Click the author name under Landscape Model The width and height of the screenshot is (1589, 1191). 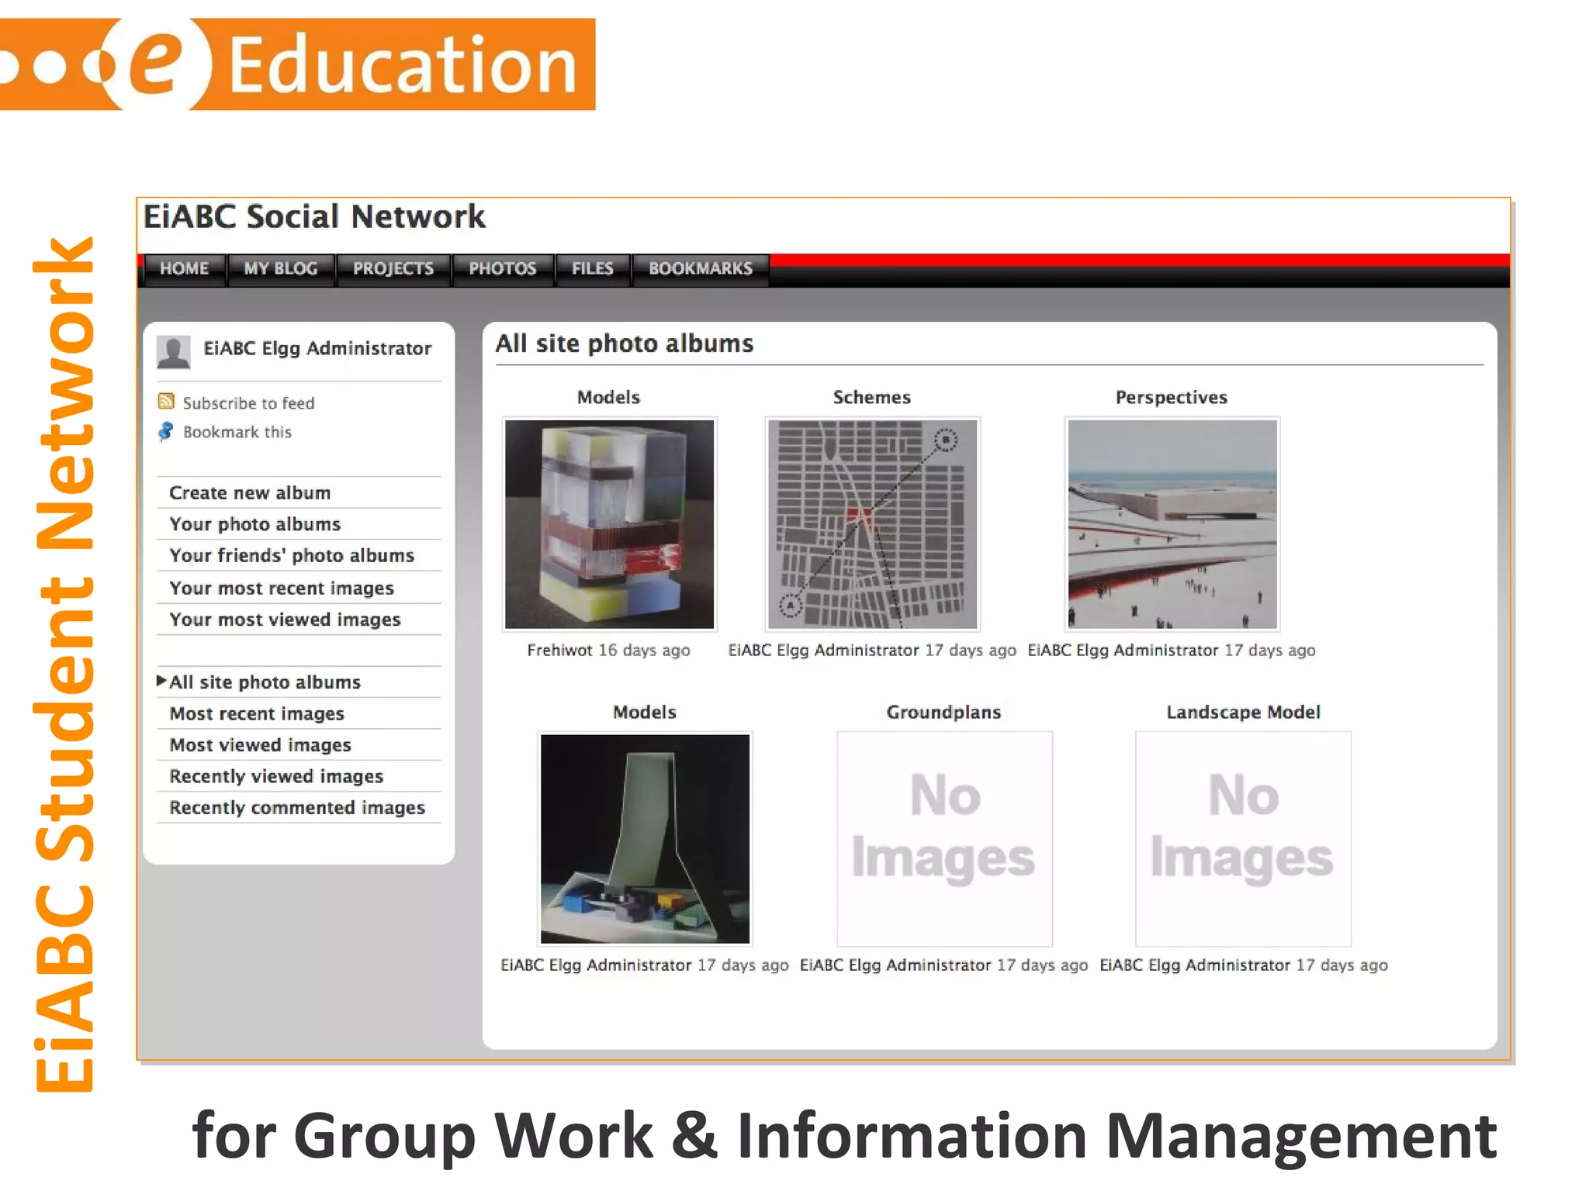click(x=1195, y=965)
